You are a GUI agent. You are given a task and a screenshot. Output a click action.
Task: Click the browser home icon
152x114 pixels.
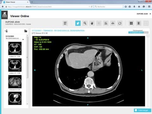click(139, 7)
